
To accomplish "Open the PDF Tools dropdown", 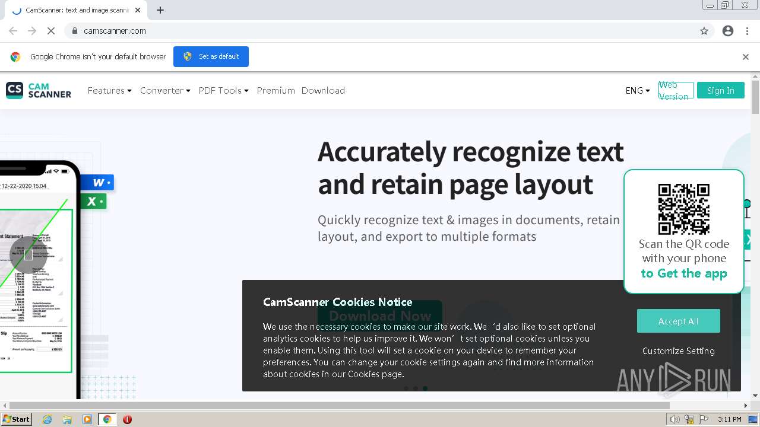I will (x=223, y=90).
